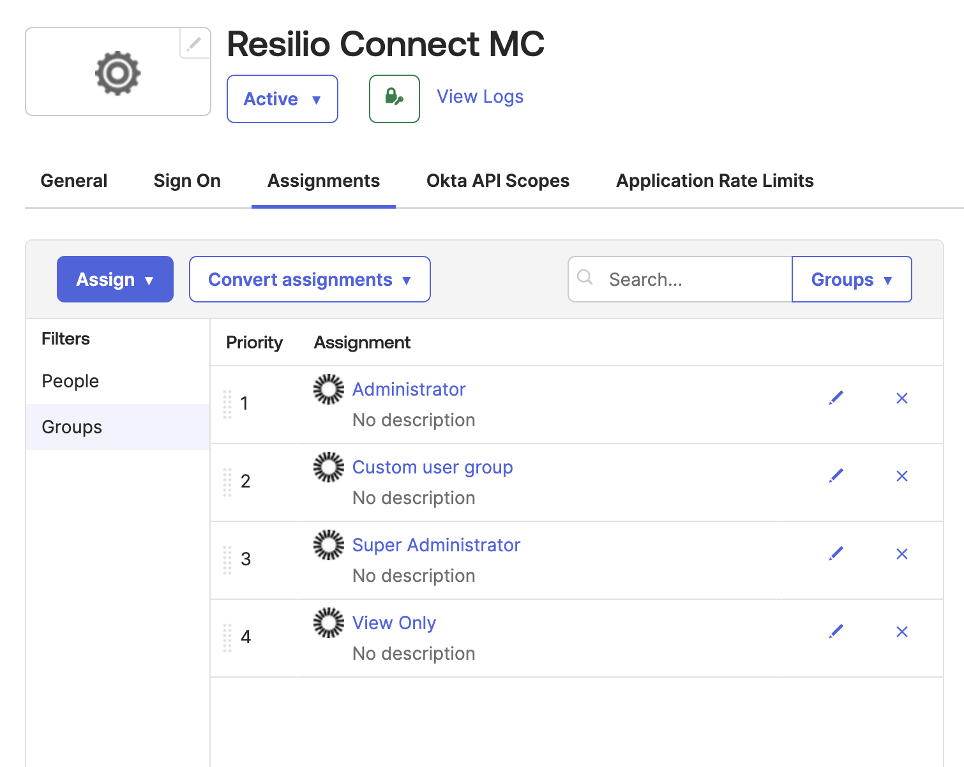Expand the Assign dropdown button

115,279
